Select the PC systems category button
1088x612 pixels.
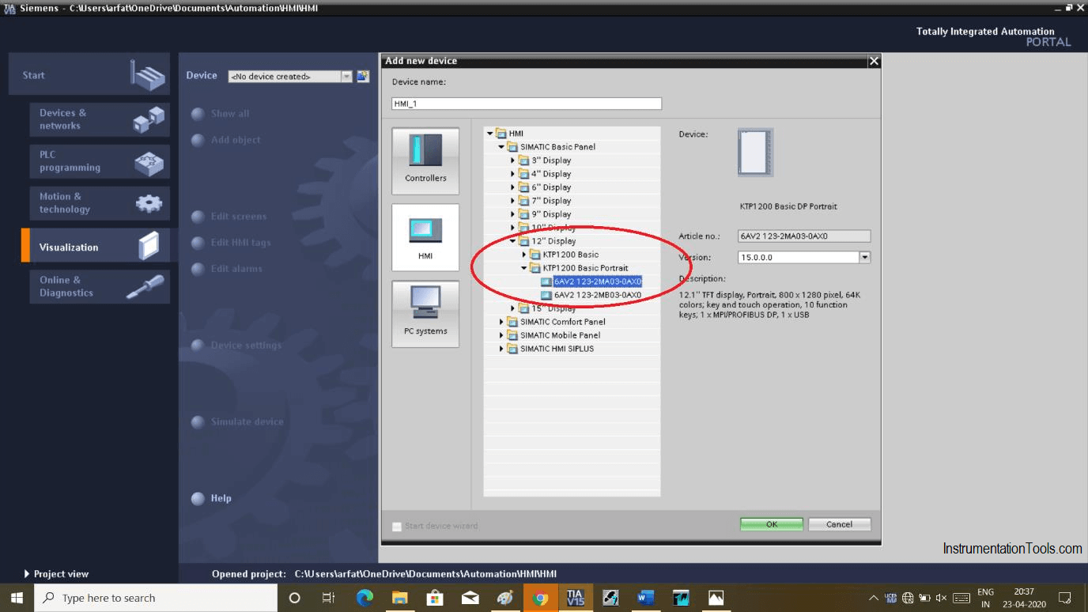click(425, 314)
